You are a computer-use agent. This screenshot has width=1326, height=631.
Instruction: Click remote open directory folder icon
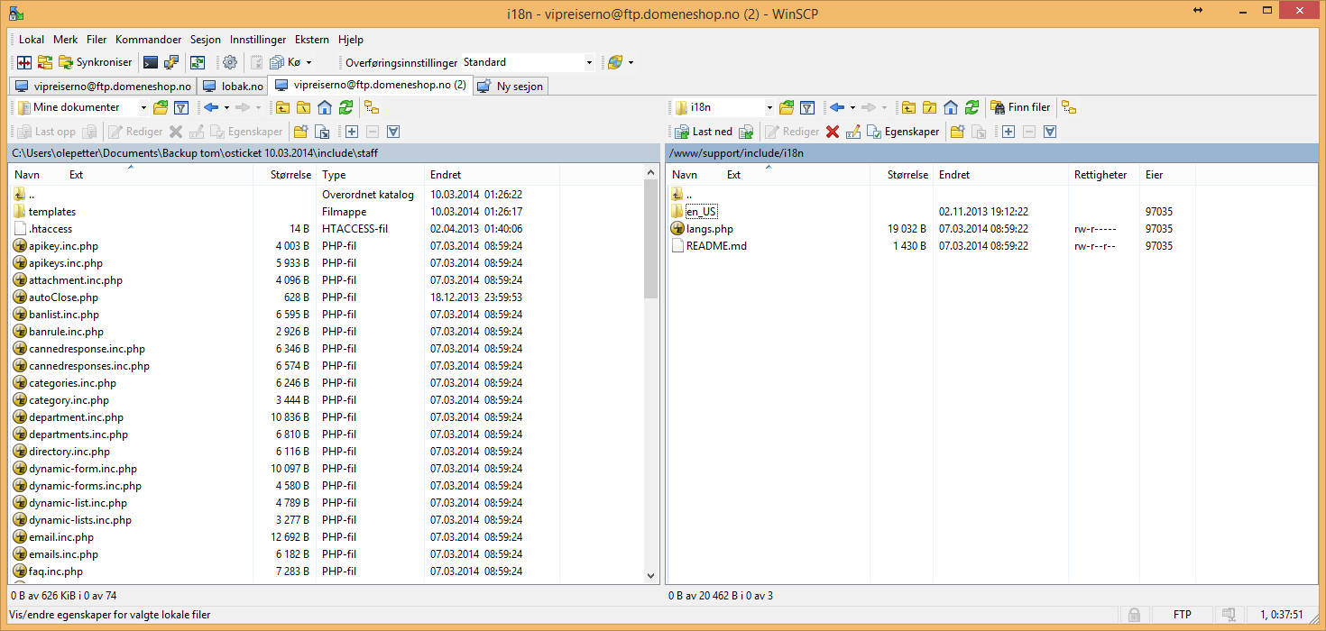(787, 107)
